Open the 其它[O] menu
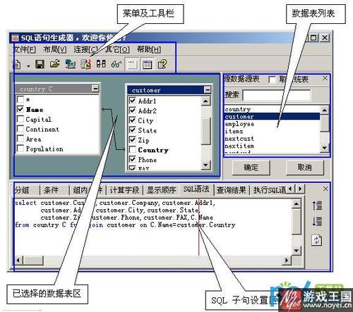 pos(117,49)
